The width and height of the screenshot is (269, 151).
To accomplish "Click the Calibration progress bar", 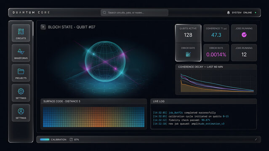I will pyautogui.click(x=45, y=140).
